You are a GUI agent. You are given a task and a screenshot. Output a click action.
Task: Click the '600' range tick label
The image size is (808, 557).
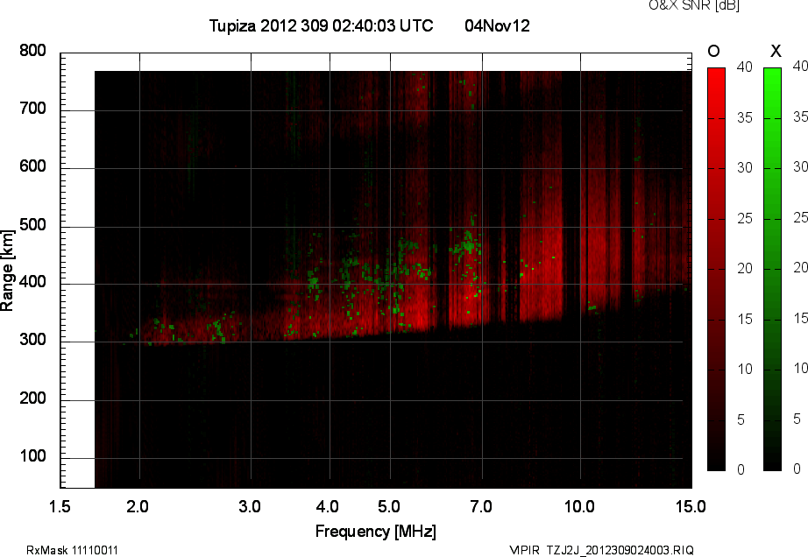click(32, 166)
